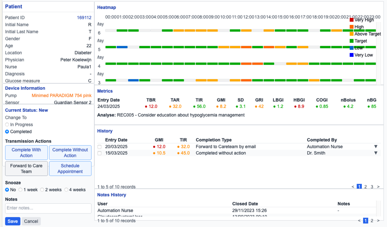Go to next Notes History page arrow
This screenshot has width=387, height=227.
tap(378, 221)
